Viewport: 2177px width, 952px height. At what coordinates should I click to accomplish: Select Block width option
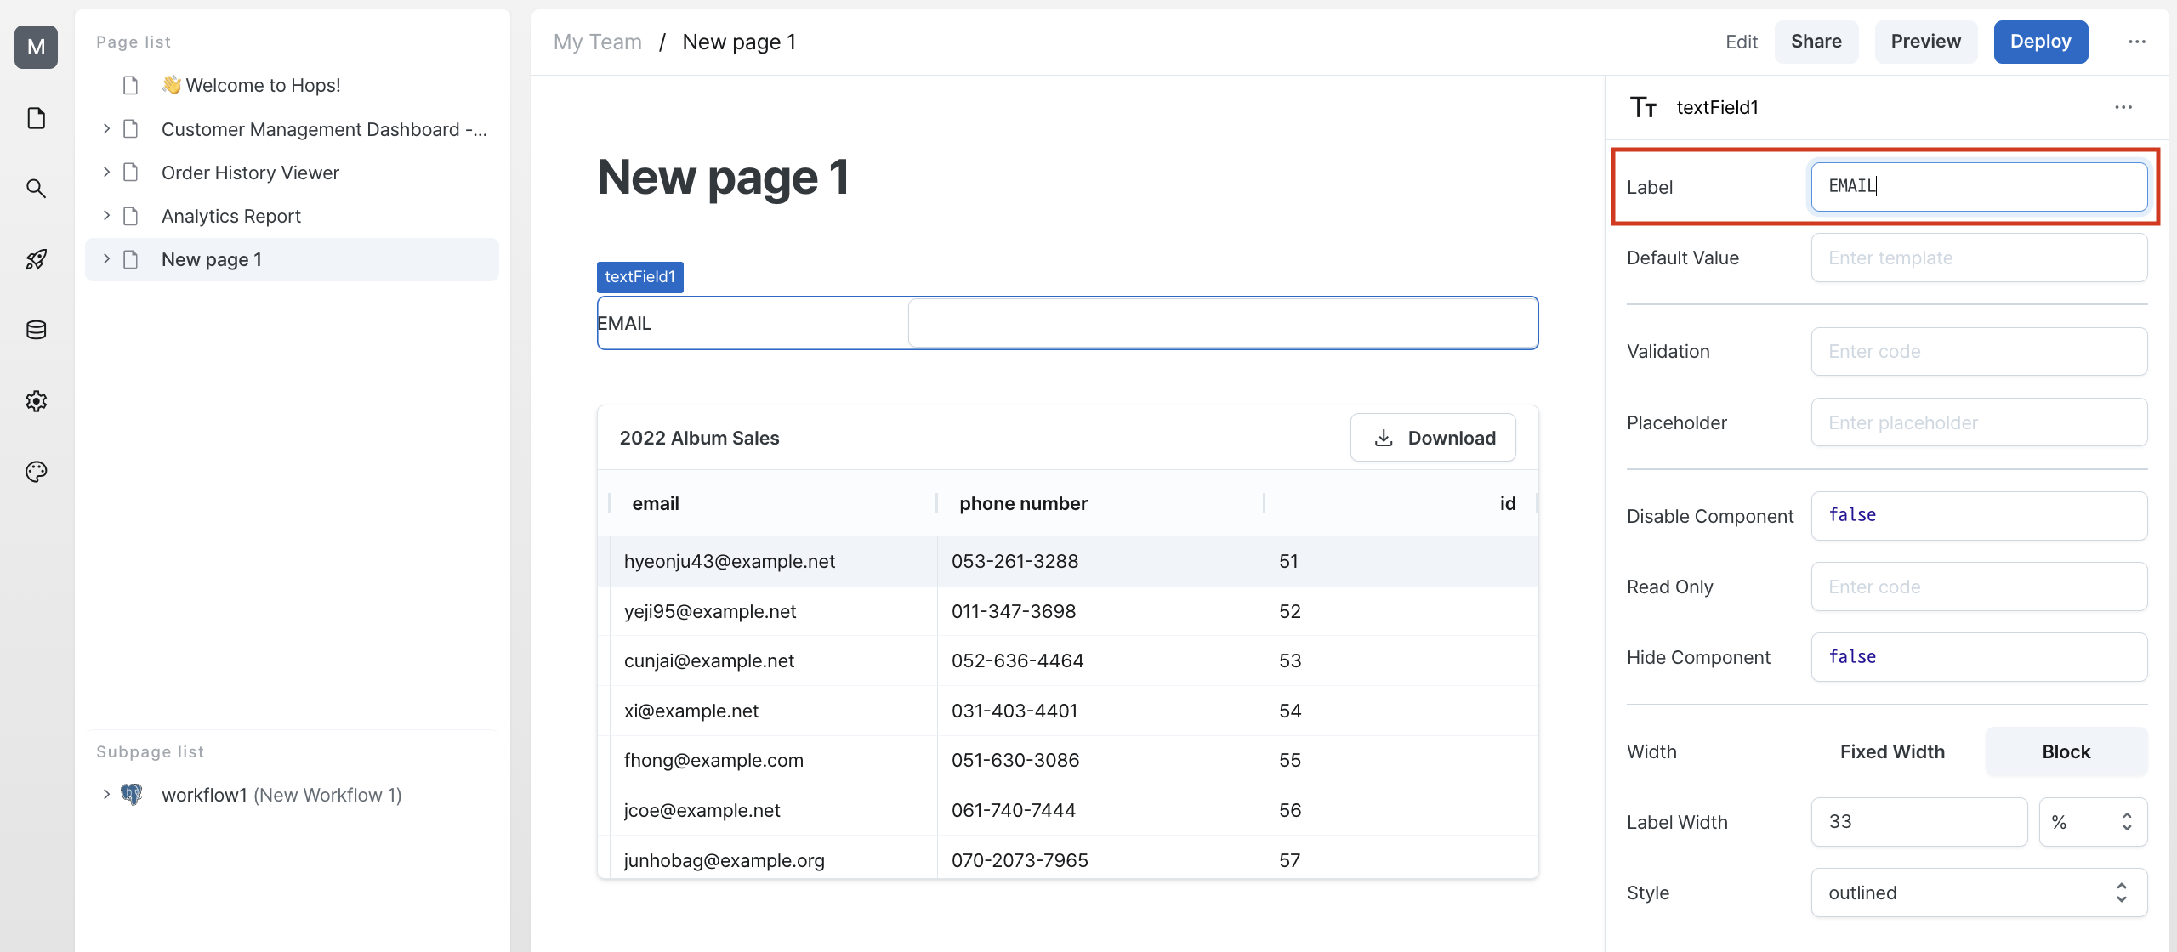pos(2066,751)
